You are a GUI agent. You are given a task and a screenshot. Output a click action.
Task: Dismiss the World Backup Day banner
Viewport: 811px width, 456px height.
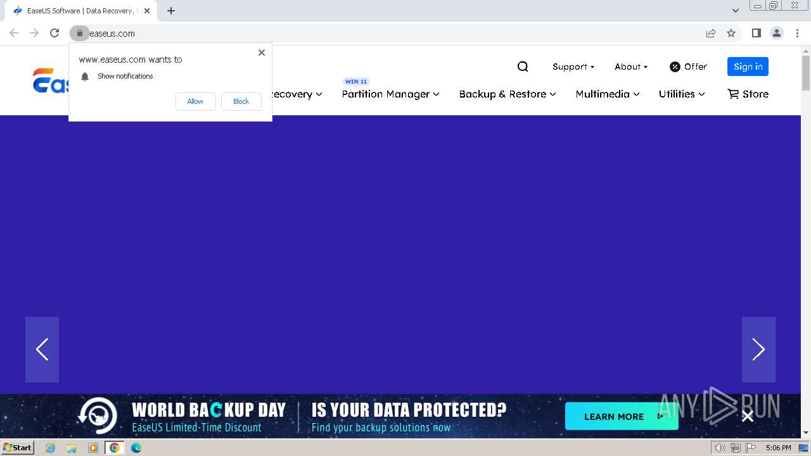[x=748, y=416]
